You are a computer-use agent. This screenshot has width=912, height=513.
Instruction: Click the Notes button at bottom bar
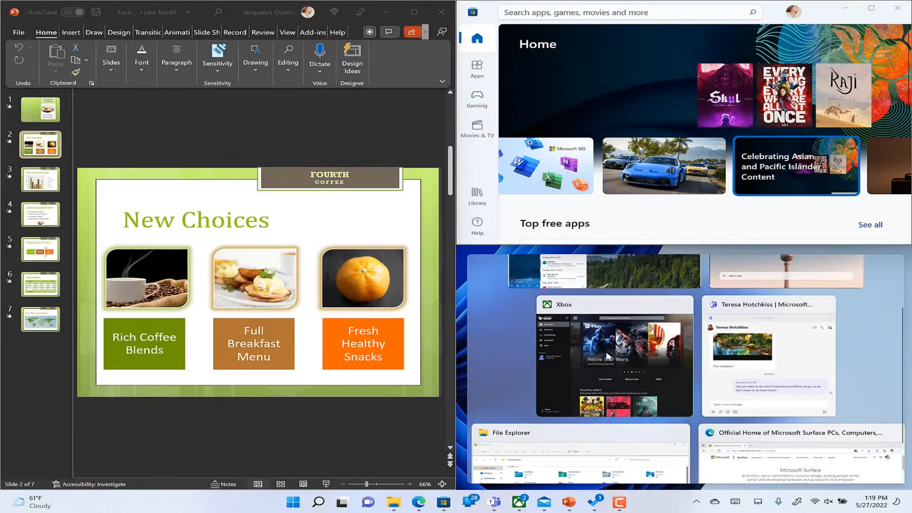[223, 483]
